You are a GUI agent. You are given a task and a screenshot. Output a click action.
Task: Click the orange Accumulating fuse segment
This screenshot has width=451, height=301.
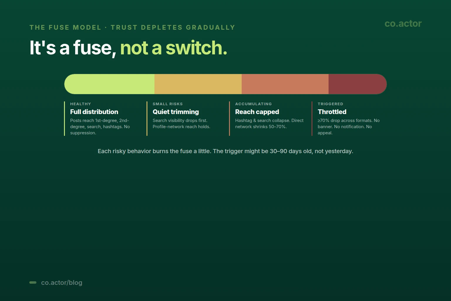[285, 84]
